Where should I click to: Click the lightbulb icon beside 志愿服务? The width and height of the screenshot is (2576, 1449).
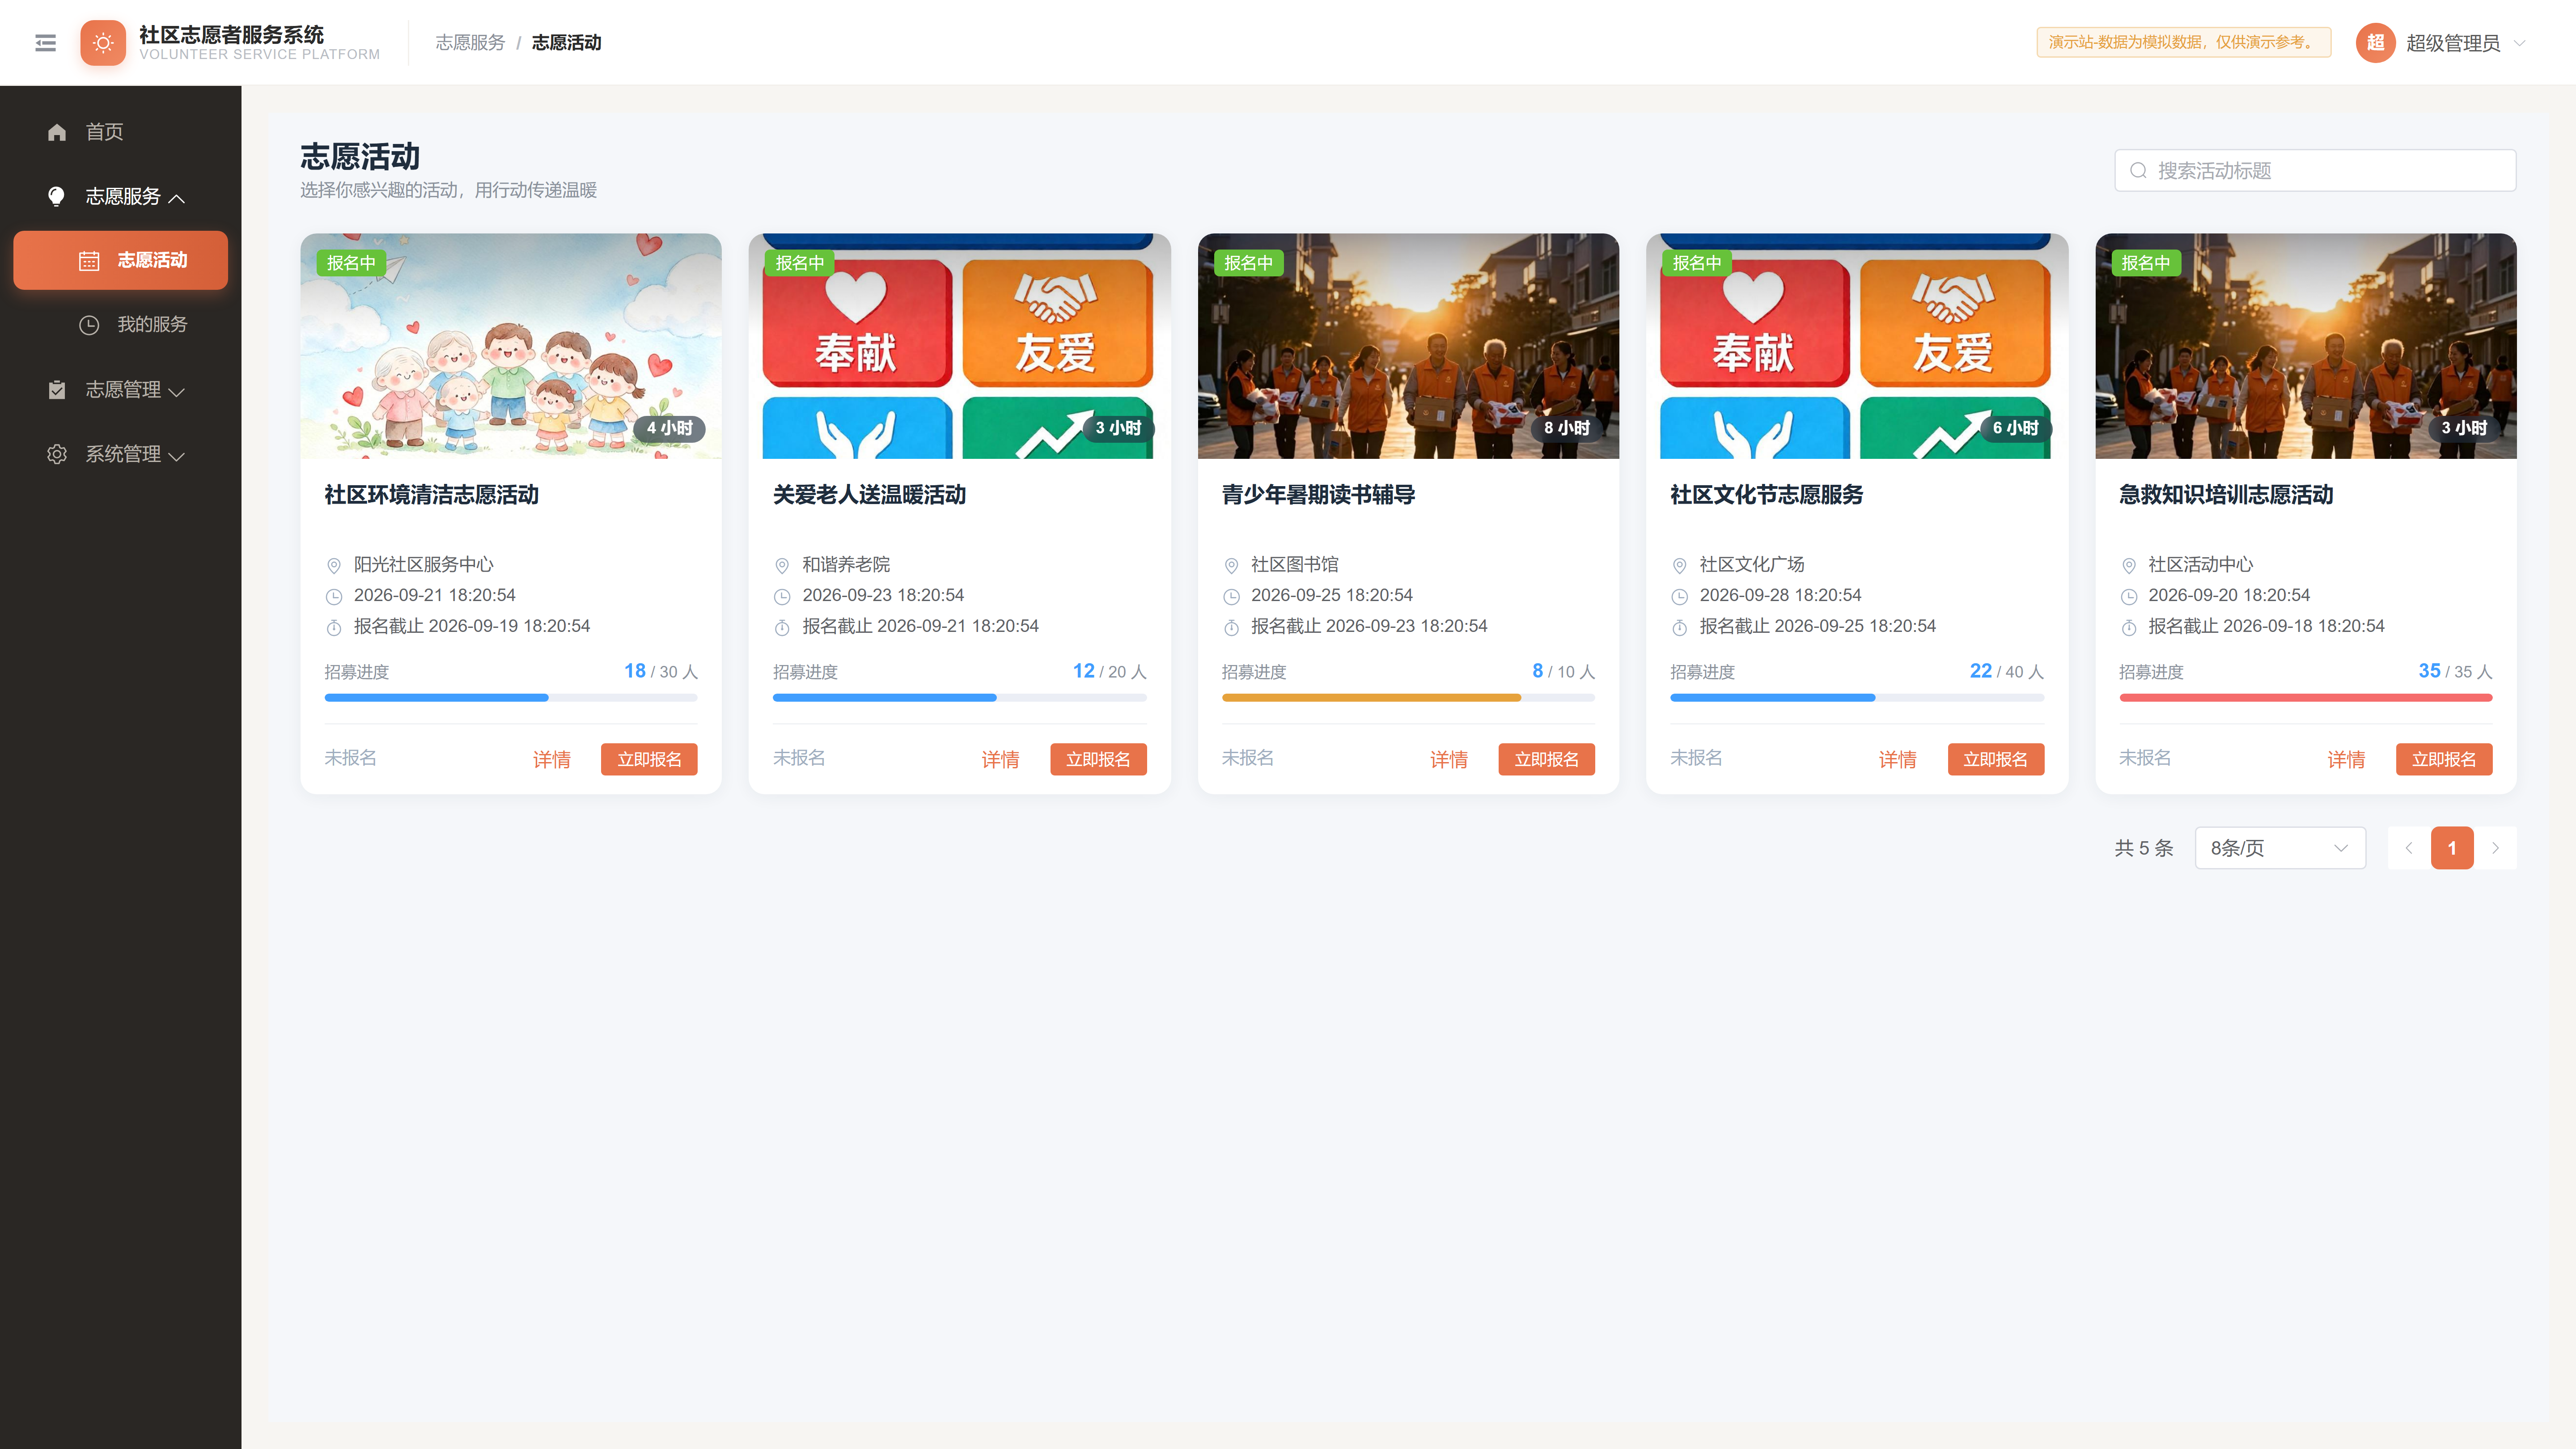pos(57,196)
